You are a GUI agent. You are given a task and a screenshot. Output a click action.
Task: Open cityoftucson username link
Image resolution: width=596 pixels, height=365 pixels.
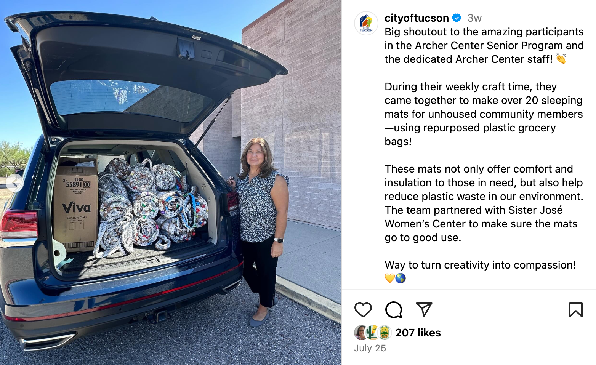(417, 18)
